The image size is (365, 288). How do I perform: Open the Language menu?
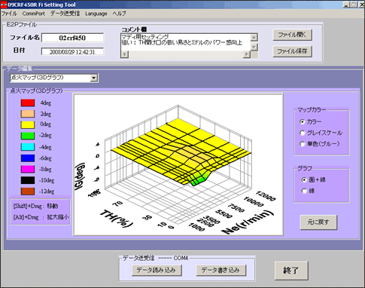(x=96, y=14)
